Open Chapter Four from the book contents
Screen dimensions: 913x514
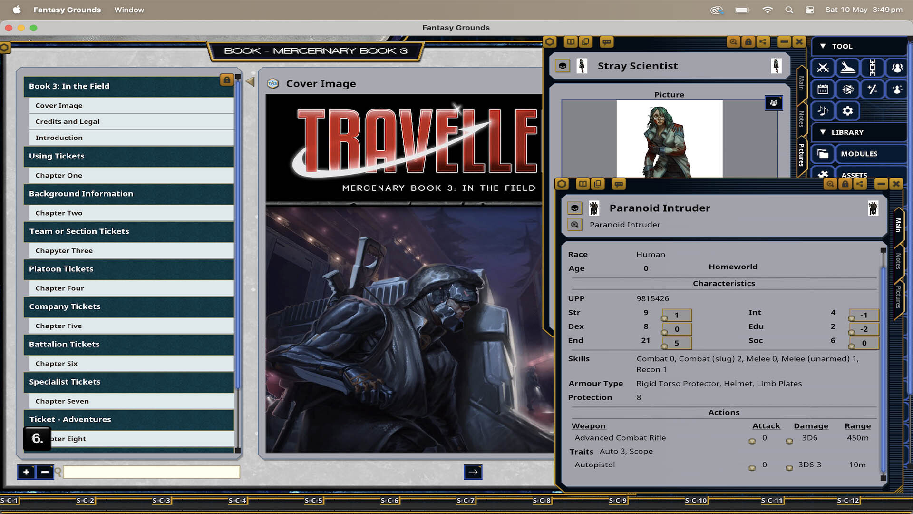pyautogui.click(x=59, y=288)
